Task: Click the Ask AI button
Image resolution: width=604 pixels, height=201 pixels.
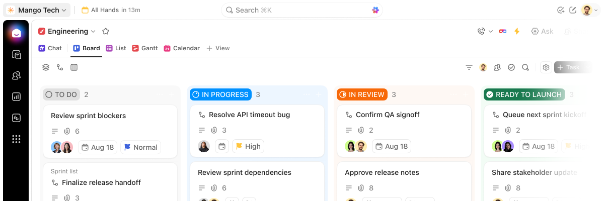Action: tap(543, 31)
